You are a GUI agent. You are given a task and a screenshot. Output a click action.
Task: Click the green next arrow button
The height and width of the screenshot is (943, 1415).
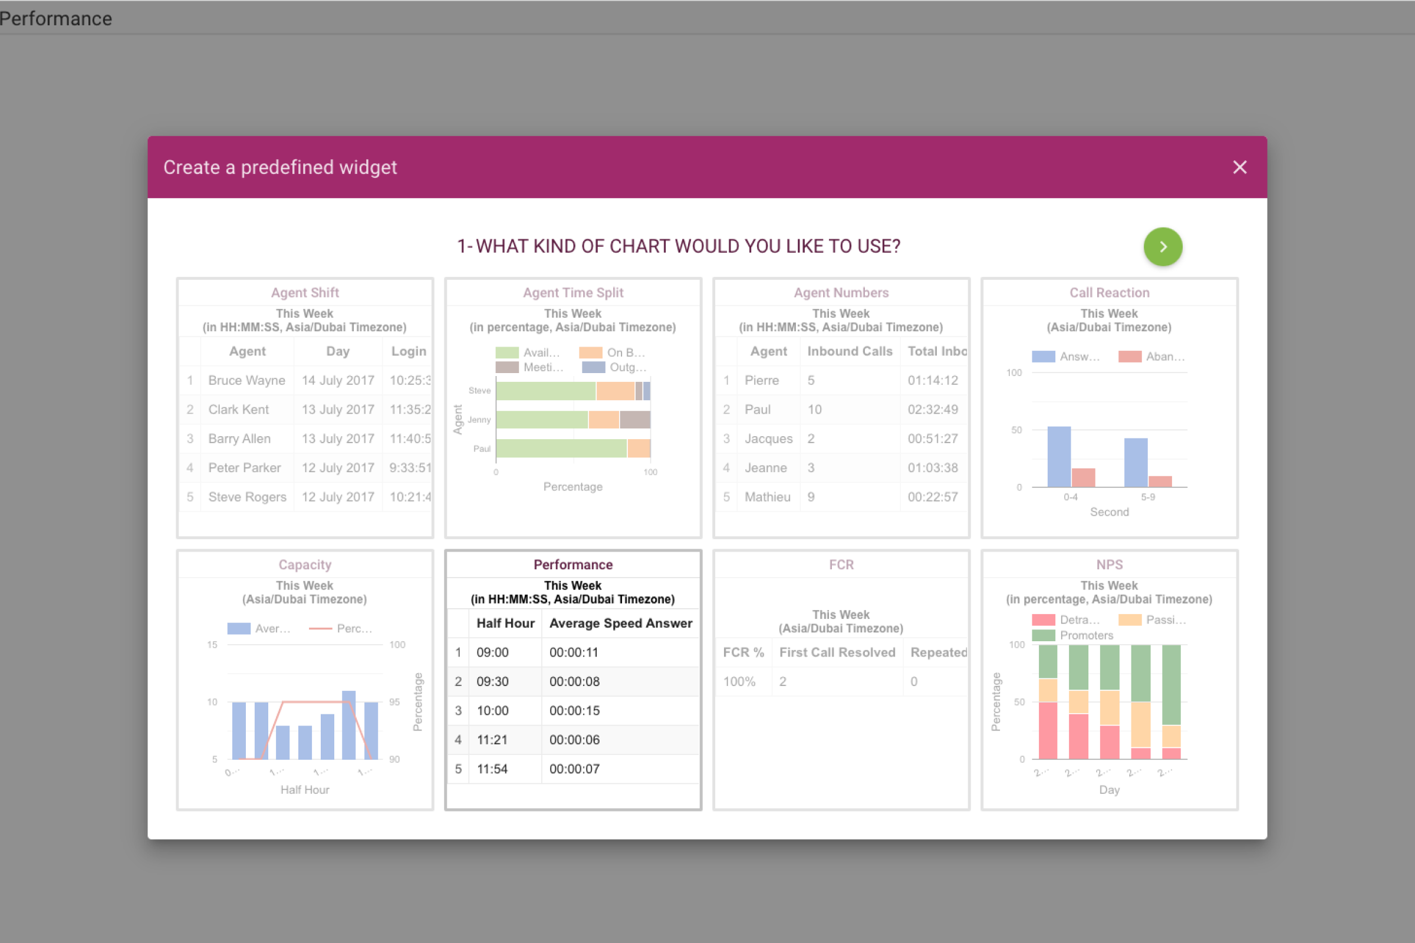pyautogui.click(x=1162, y=246)
